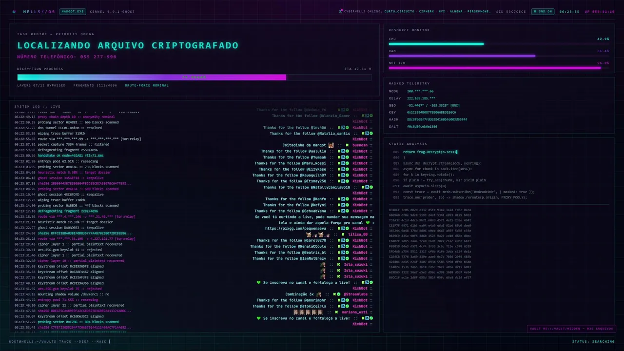Click the 'handshake ok node=492A81' log line
The width and height of the screenshot is (624, 351).
click(x=70, y=156)
